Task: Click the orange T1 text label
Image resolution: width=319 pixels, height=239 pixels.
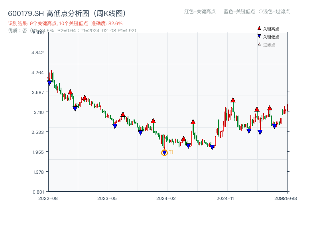Action: click(171, 152)
